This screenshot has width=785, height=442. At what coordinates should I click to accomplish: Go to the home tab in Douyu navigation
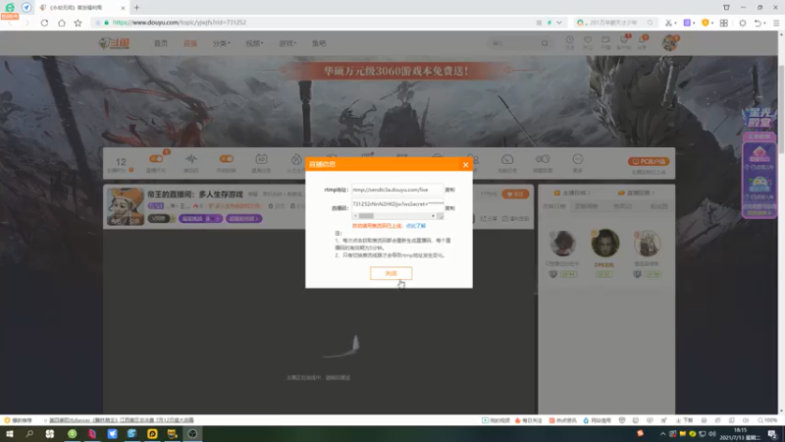161,43
